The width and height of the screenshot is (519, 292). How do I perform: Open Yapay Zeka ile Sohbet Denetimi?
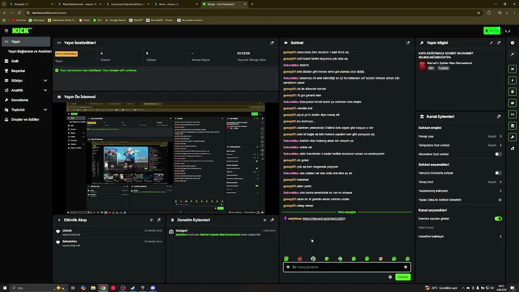click(x=460, y=200)
